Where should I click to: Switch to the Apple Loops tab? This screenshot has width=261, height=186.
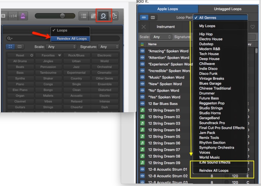(x=168, y=9)
